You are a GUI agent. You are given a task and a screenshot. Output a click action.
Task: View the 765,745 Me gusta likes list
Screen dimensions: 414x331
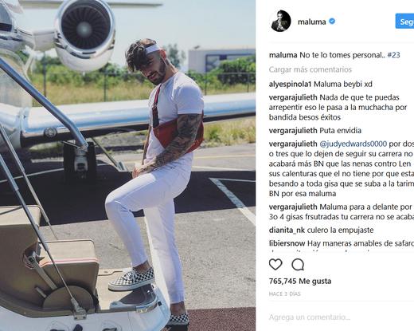[x=300, y=281]
